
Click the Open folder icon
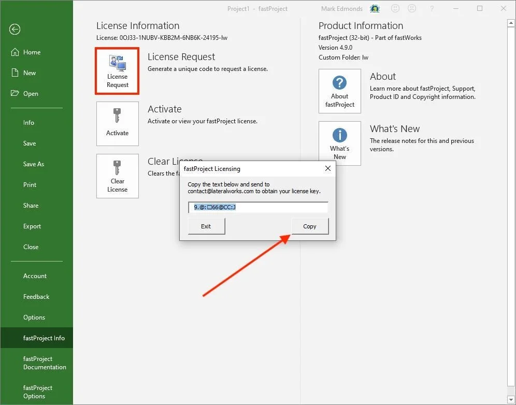15,93
